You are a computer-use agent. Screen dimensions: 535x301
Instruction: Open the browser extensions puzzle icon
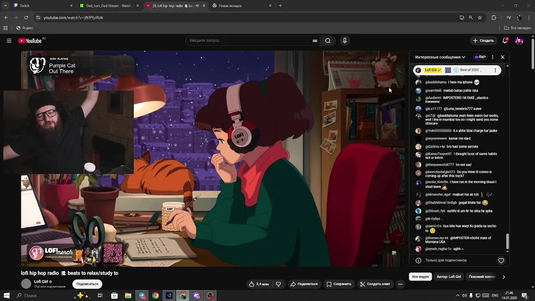(494, 18)
